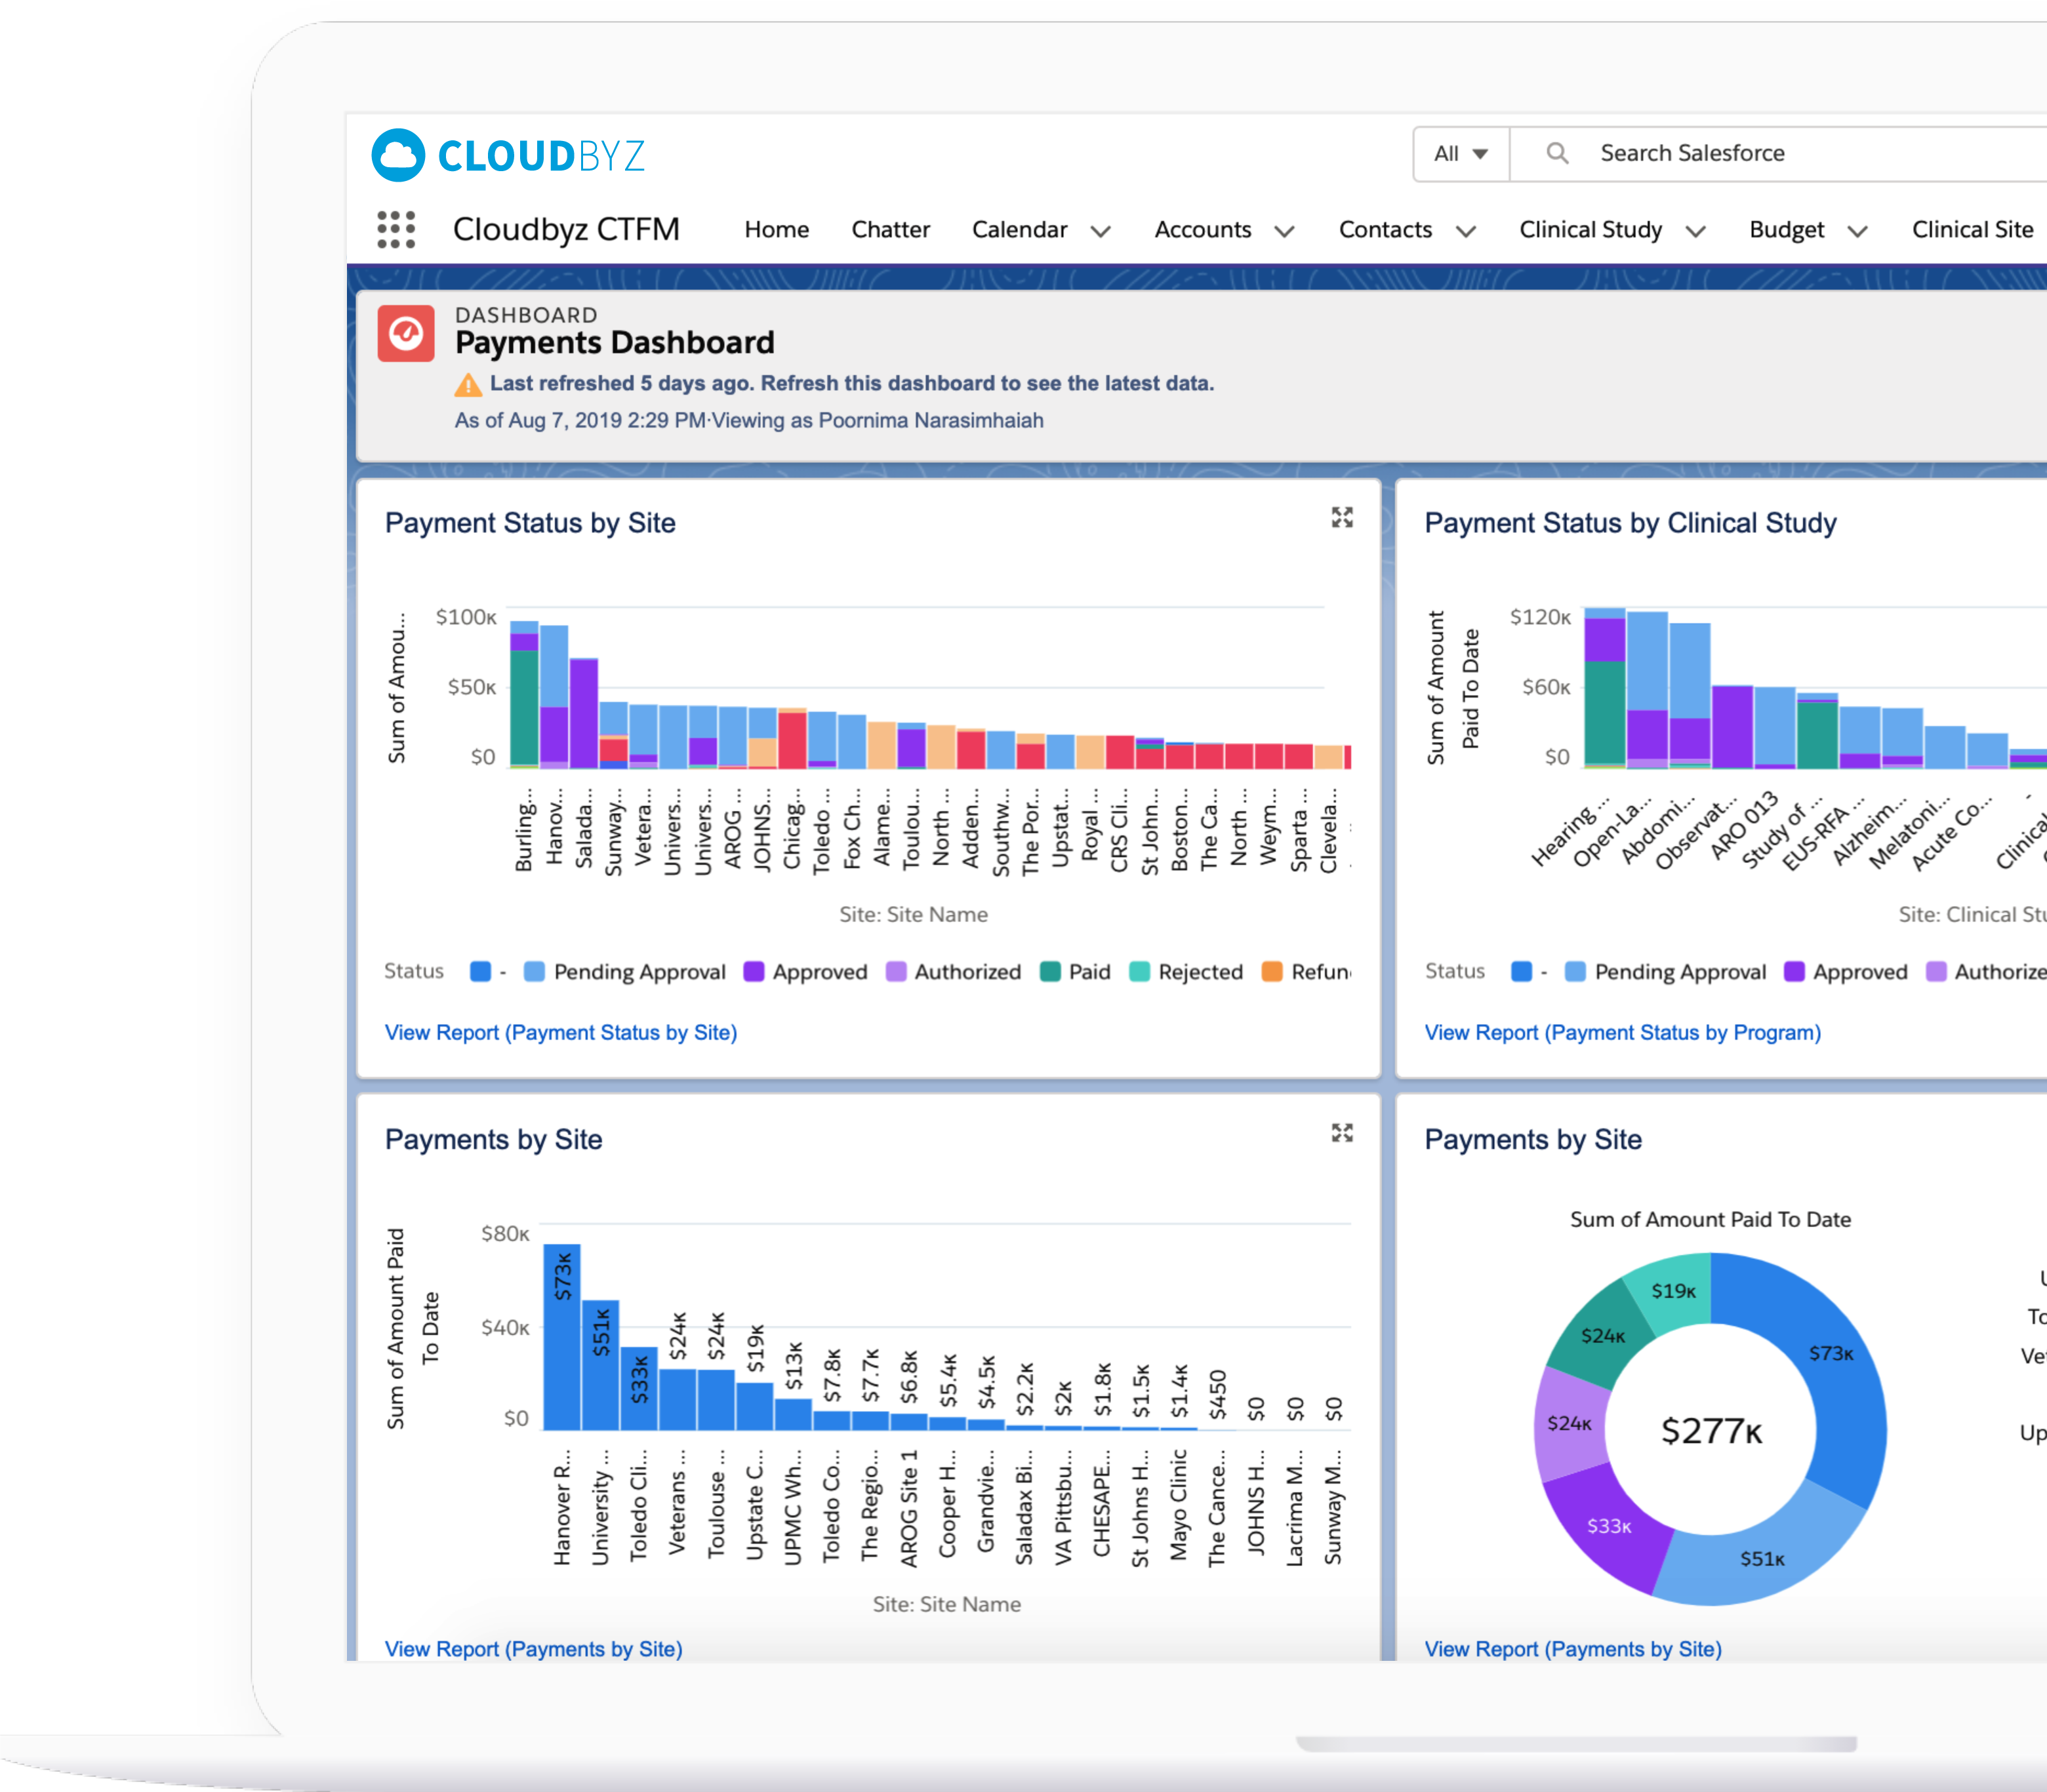Open View Report (Payments by Site) under donut chart

pyautogui.click(x=1573, y=1649)
